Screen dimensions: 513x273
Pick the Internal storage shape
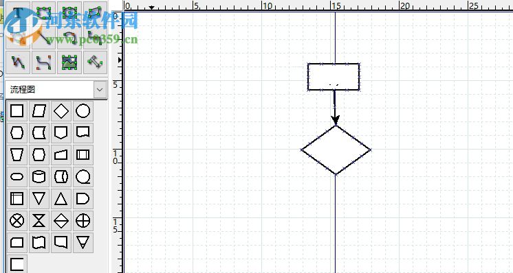[17, 199]
